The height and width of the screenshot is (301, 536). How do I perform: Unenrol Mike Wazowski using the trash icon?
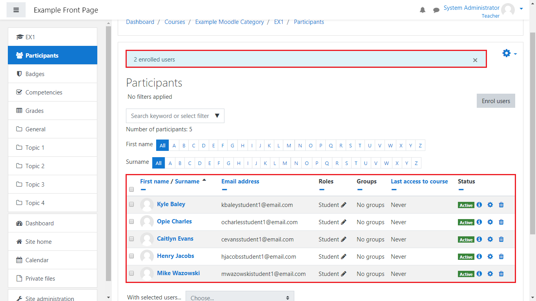pyautogui.click(x=501, y=274)
